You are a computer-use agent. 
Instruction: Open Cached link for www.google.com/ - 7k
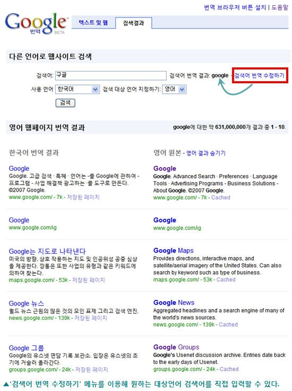(x=221, y=197)
